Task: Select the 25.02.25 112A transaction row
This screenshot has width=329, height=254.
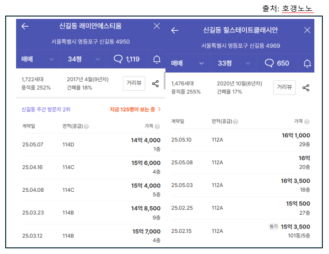Action: (x=241, y=208)
